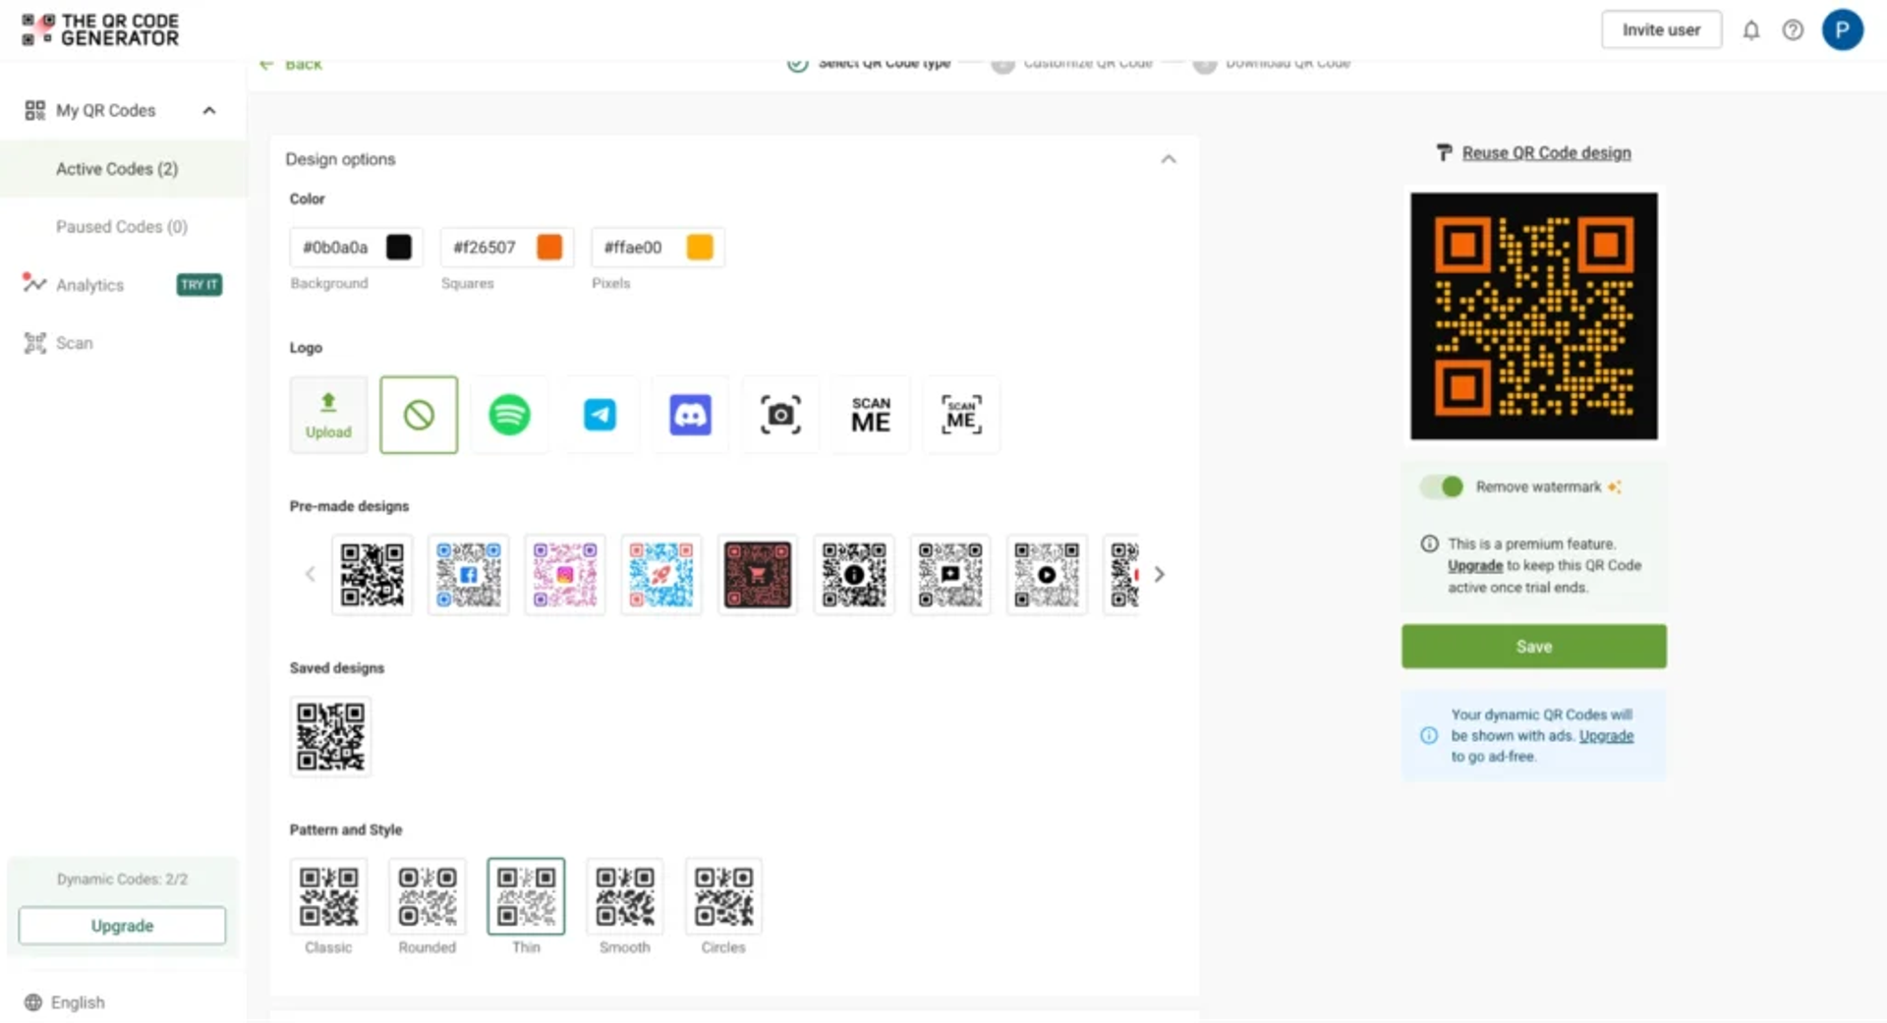1887x1023 pixels.
Task: Show next pre-made designs
Action: click(x=1160, y=574)
